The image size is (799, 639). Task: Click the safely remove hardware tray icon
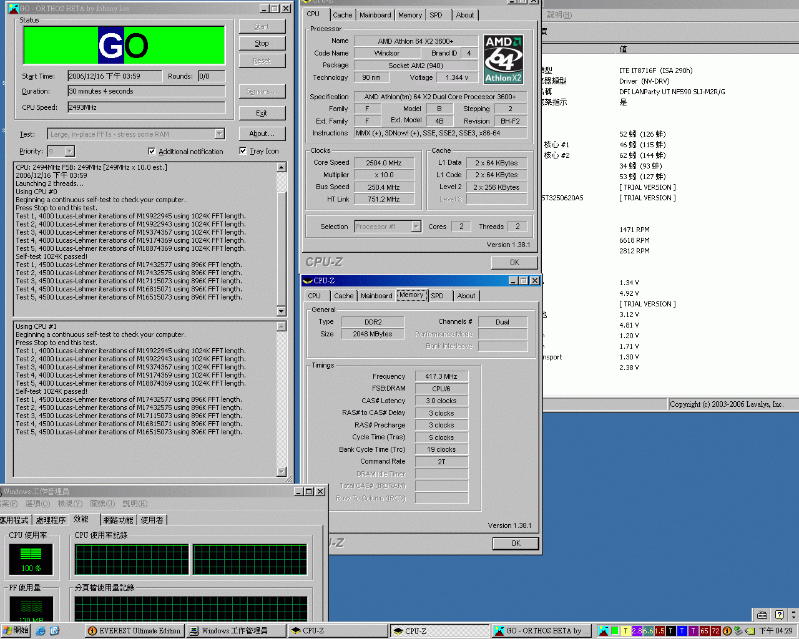[738, 631]
